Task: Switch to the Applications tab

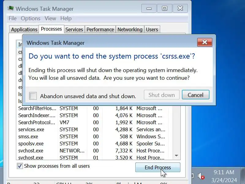Action: tap(24, 29)
